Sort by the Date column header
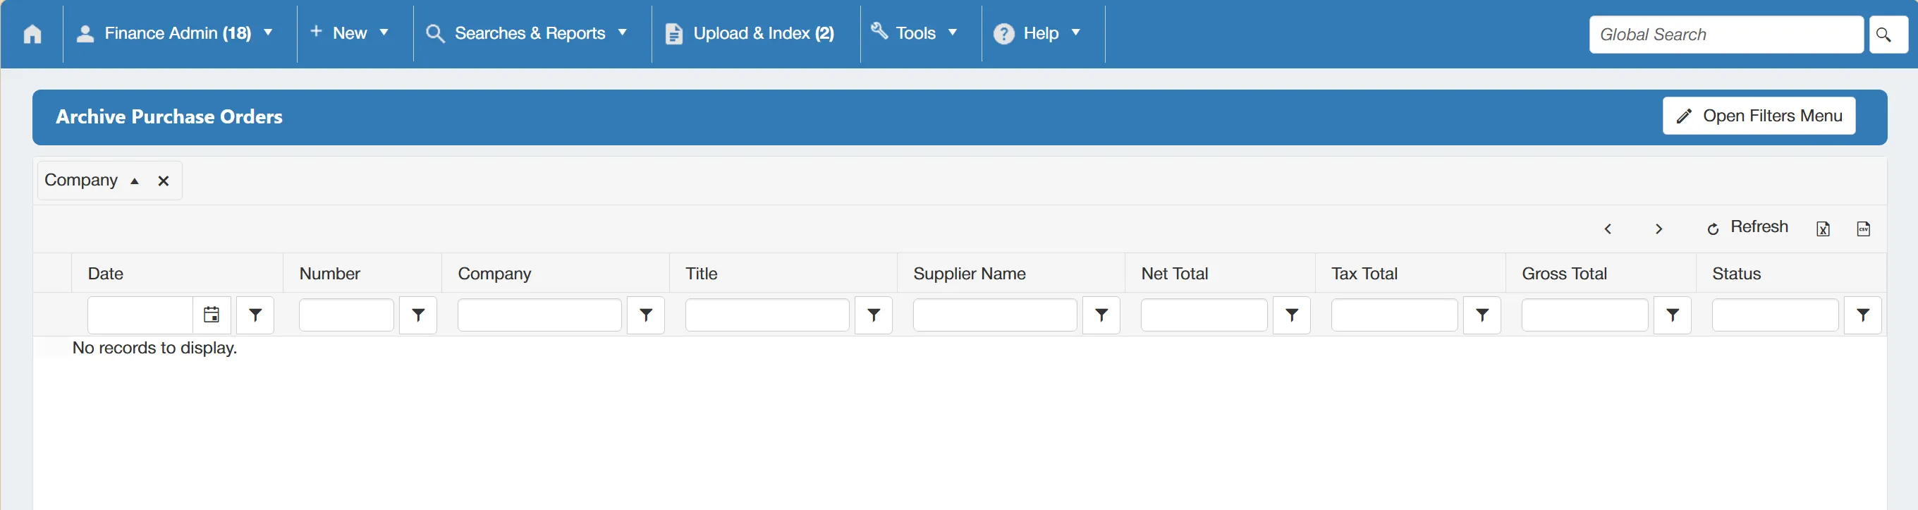 click(x=106, y=274)
